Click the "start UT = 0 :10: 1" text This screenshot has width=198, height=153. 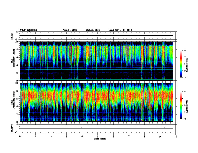[121, 30]
